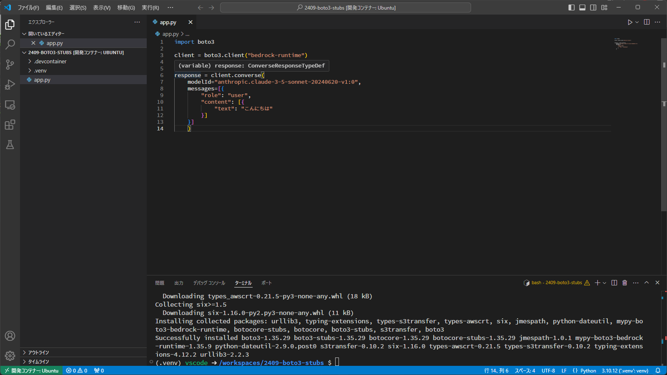Toggle the primary side bar visibility

point(572,7)
